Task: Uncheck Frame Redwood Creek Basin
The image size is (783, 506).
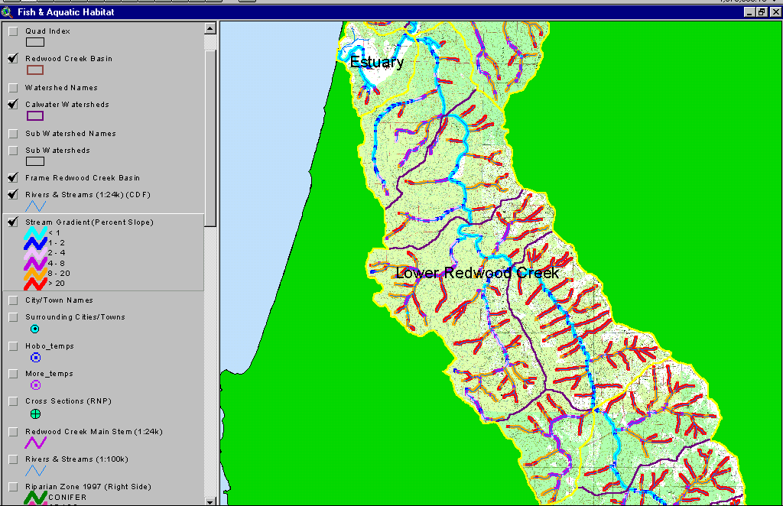Action: pos(14,178)
